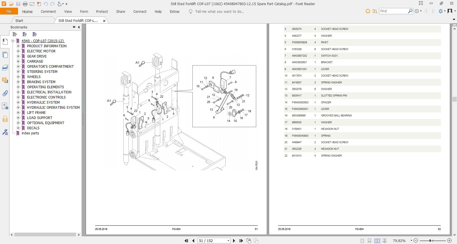Expand the HYDRAULIC SYSTEM bookmark node
The width and height of the screenshot is (457, 244).
(18, 102)
